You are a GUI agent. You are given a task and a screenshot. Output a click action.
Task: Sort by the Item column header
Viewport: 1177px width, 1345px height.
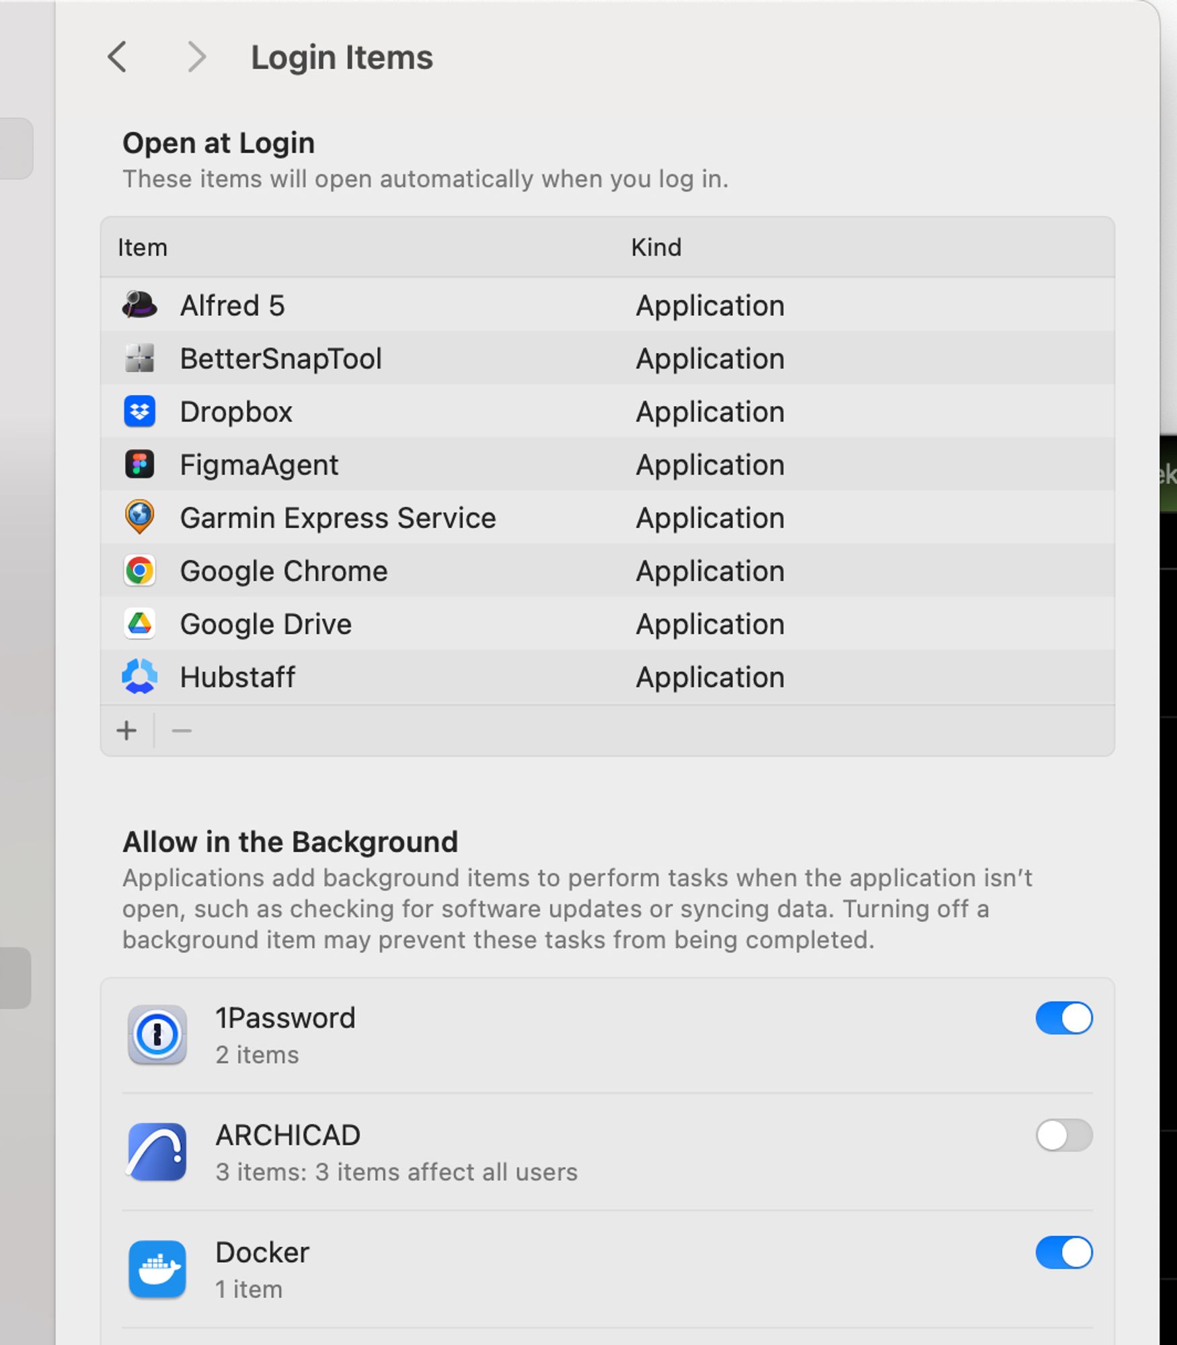143,247
